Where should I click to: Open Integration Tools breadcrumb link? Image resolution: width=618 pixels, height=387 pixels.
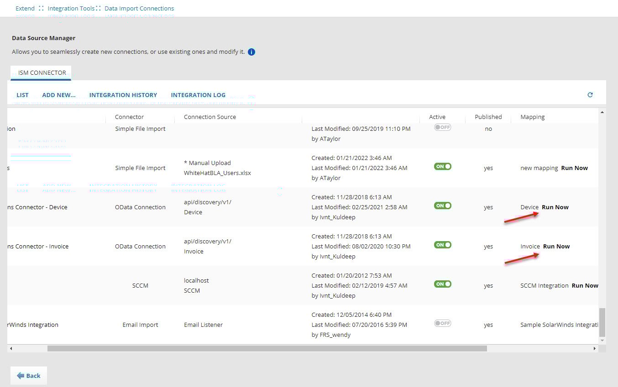tap(71, 8)
